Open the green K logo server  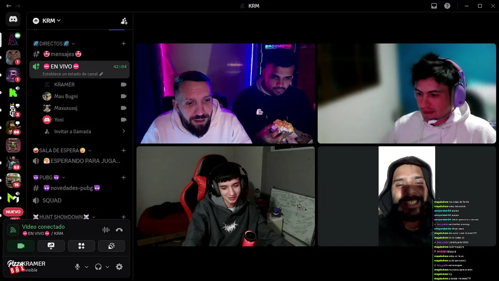tap(13, 92)
